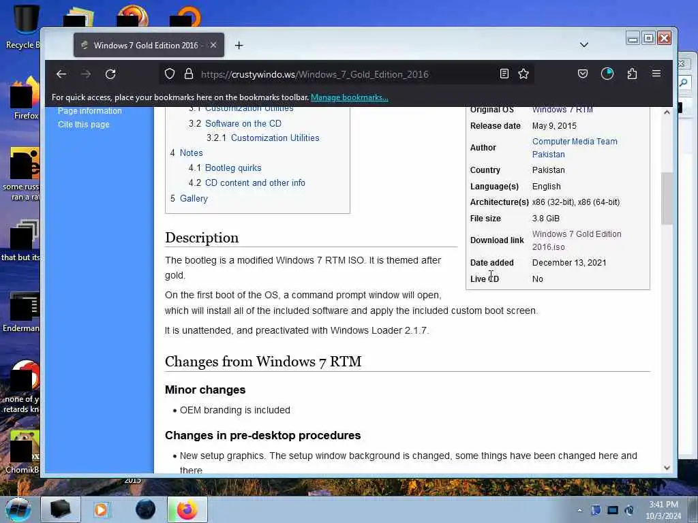Click the December 13, 2021 date added value
This screenshot has height=523, width=698.
tap(569, 263)
